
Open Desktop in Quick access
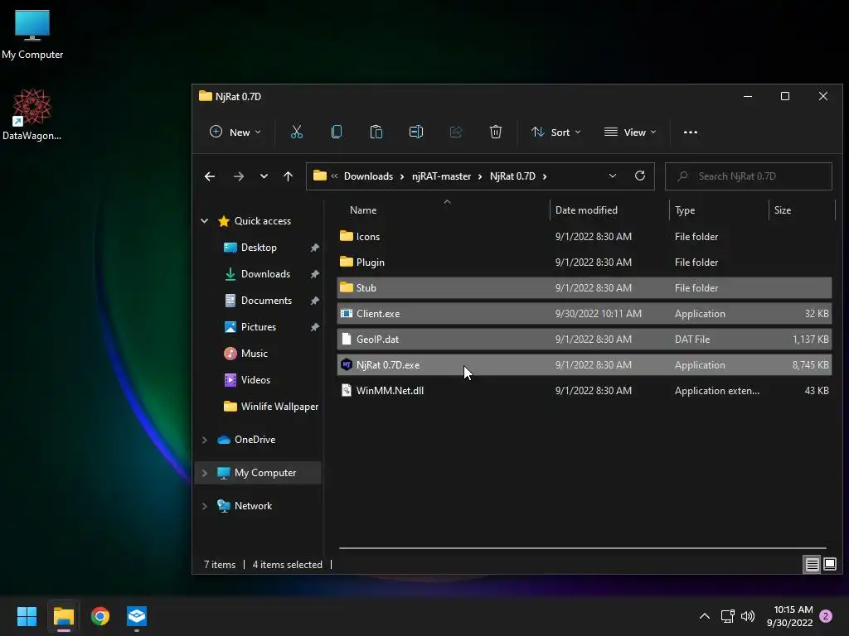259,247
